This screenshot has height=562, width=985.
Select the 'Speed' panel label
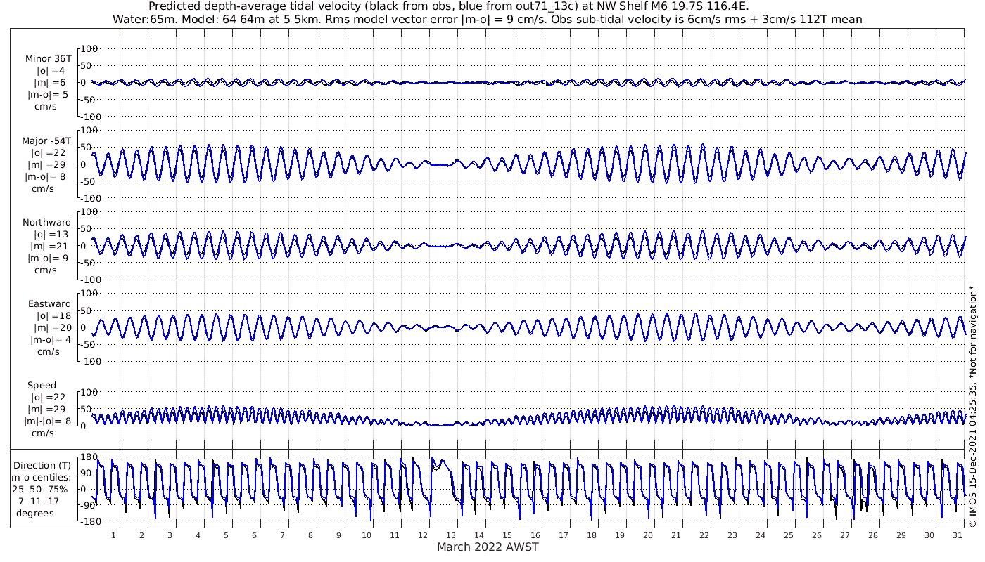(x=42, y=386)
